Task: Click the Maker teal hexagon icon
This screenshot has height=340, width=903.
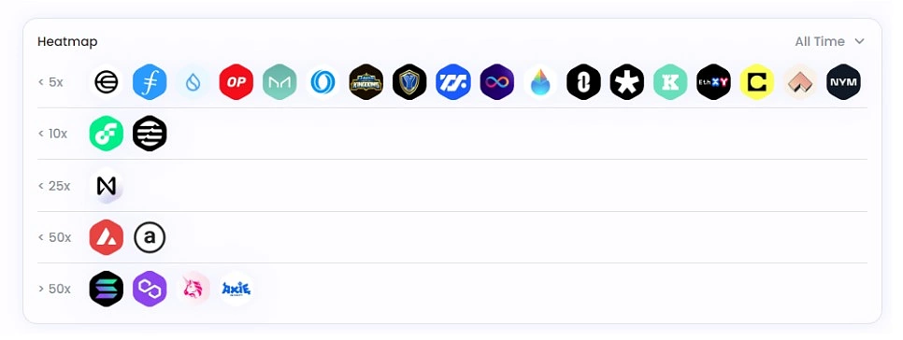Action: [279, 81]
